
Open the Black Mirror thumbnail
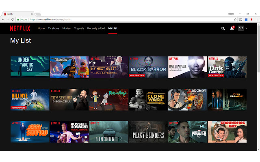[148, 67]
